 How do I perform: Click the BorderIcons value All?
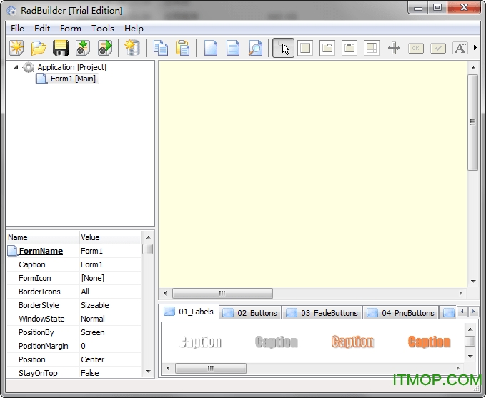110,292
